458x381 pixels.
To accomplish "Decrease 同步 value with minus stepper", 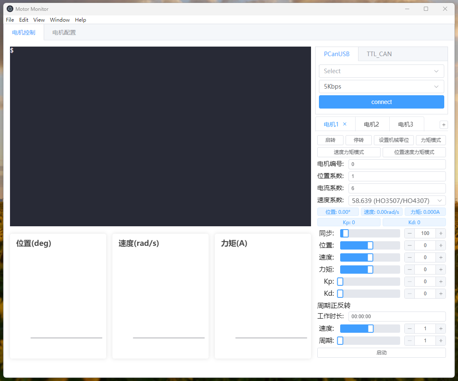I will tap(410, 233).
